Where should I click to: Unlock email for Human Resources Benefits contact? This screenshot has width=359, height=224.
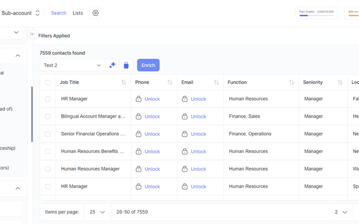pyautogui.click(x=199, y=152)
